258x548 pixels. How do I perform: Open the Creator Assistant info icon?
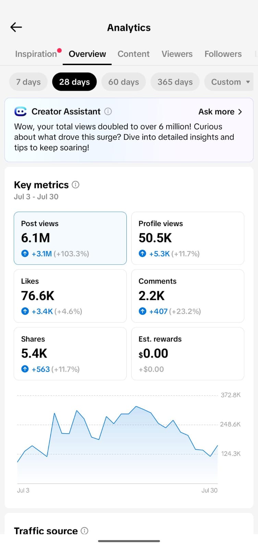pos(108,111)
